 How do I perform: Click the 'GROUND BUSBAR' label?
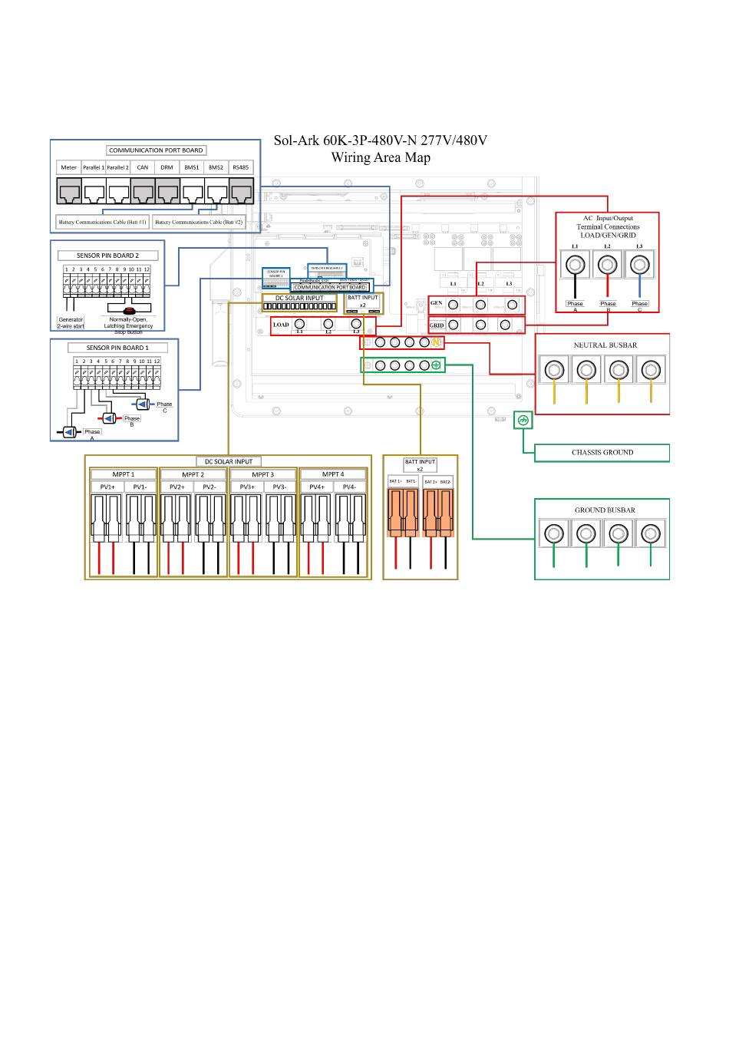point(605,510)
